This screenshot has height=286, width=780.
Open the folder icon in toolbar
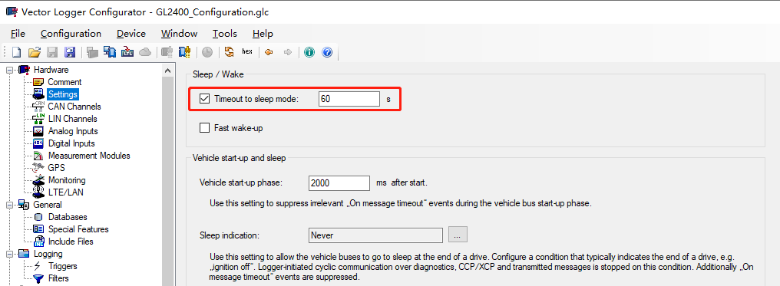(34, 52)
